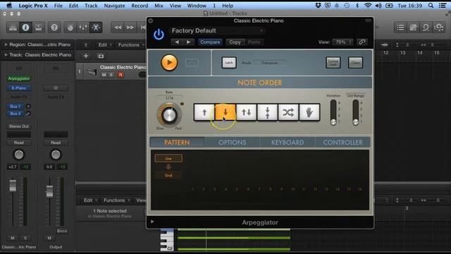Record-enable the Classic Electric Piano track
The width and height of the screenshot is (451, 254).
pyautogui.click(x=121, y=75)
